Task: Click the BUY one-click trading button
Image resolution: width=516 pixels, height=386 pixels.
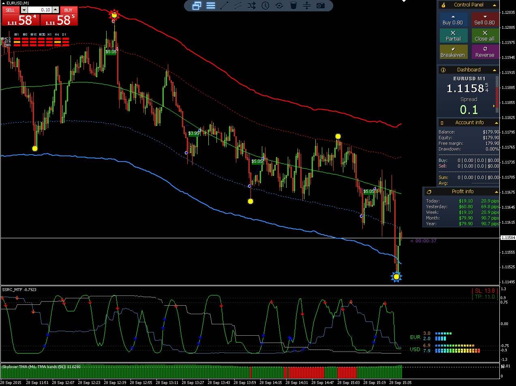Action: (x=69, y=10)
